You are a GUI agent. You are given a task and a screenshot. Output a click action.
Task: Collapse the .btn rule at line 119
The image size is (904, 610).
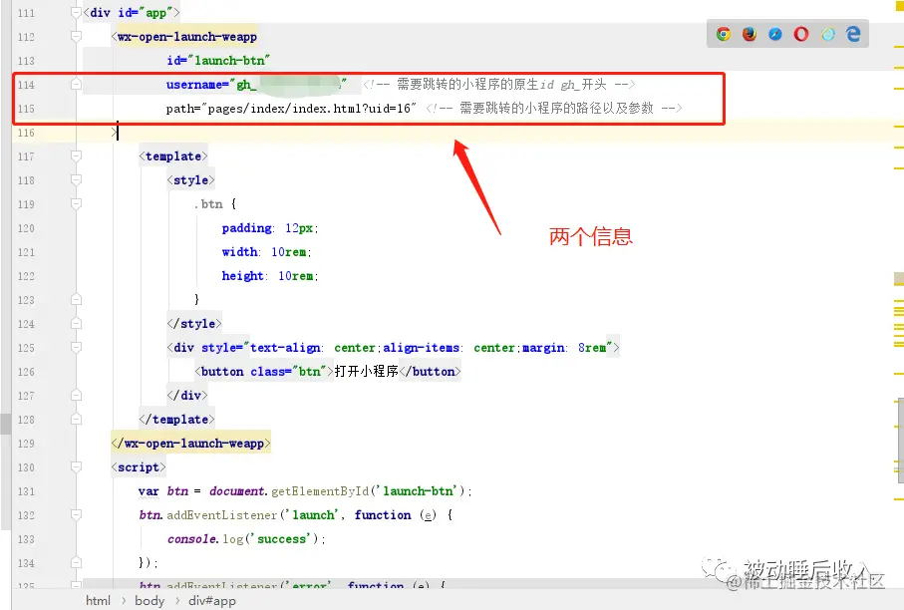click(x=76, y=203)
